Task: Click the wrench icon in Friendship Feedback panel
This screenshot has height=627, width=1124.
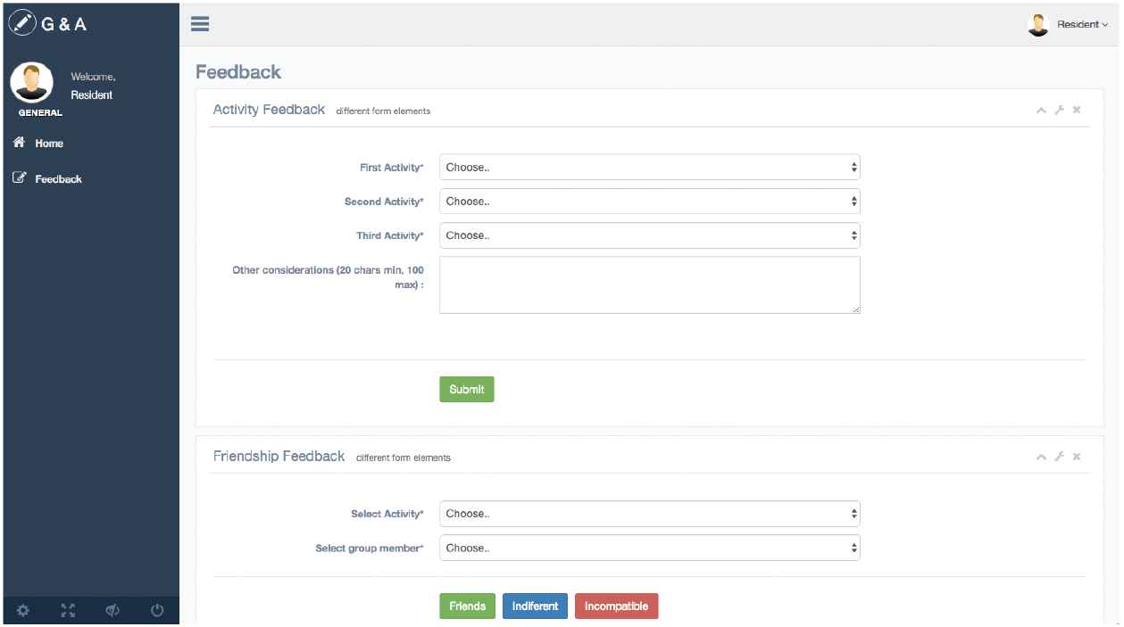Action: click(1059, 457)
